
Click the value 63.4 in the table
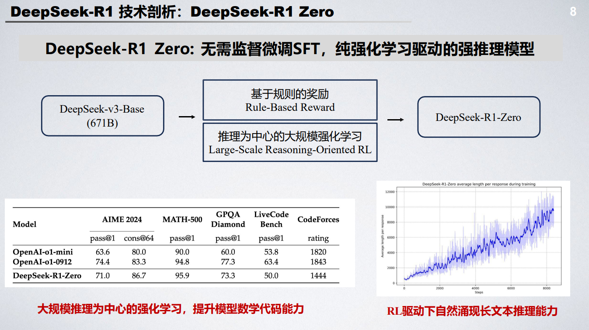pyautogui.click(x=271, y=262)
